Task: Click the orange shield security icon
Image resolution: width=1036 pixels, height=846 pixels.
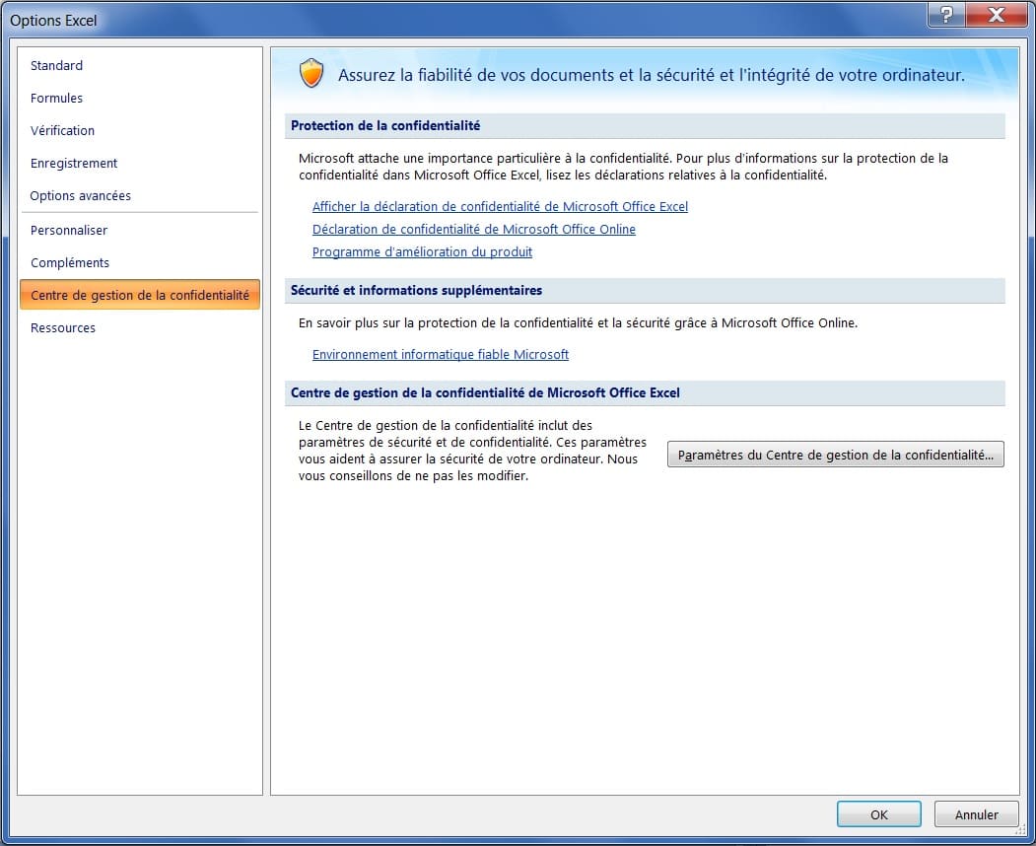Action: point(311,73)
